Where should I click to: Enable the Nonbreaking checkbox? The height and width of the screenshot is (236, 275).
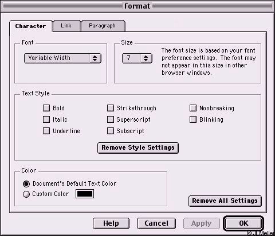[x=193, y=108]
